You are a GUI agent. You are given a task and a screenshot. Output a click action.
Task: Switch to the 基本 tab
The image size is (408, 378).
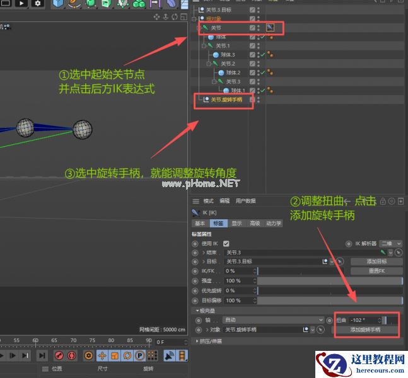[x=200, y=223]
